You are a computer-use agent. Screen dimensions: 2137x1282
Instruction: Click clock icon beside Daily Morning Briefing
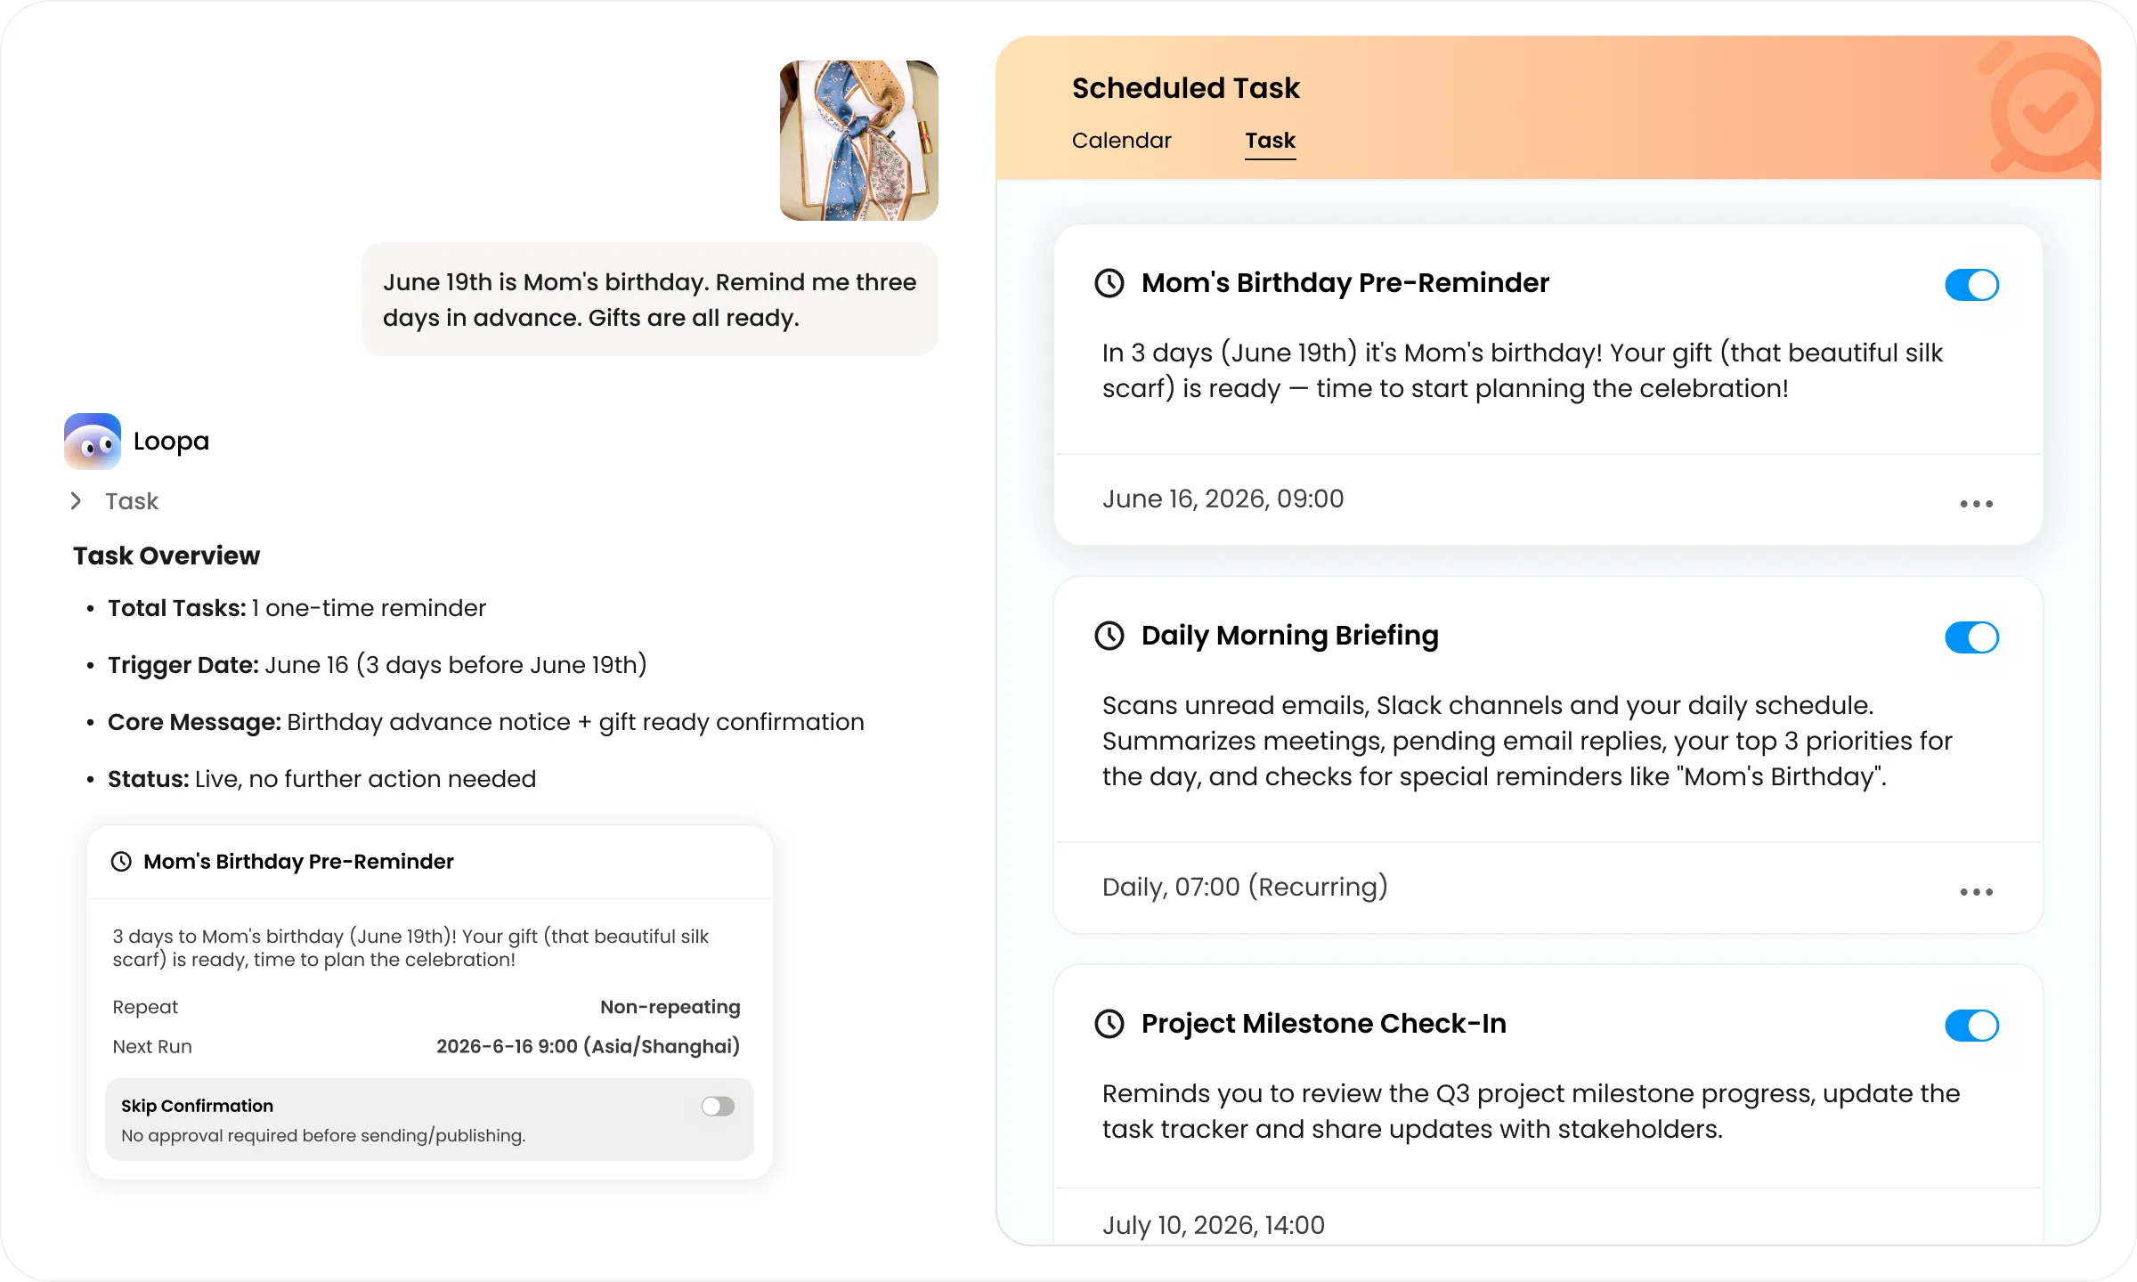(x=1109, y=636)
